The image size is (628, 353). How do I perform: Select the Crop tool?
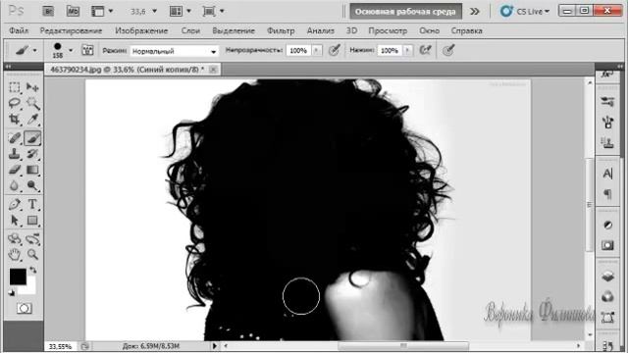(x=15, y=120)
